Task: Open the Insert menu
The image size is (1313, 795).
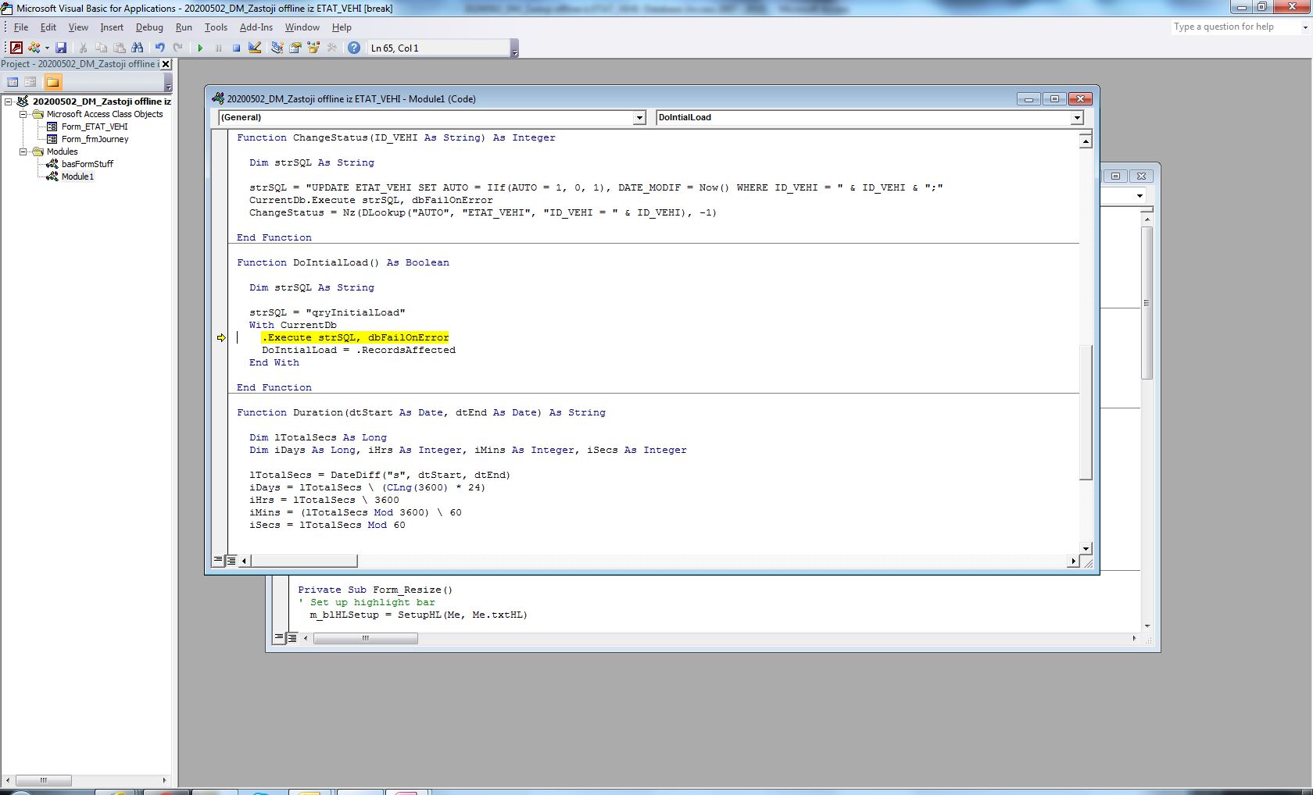Action: point(112,27)
